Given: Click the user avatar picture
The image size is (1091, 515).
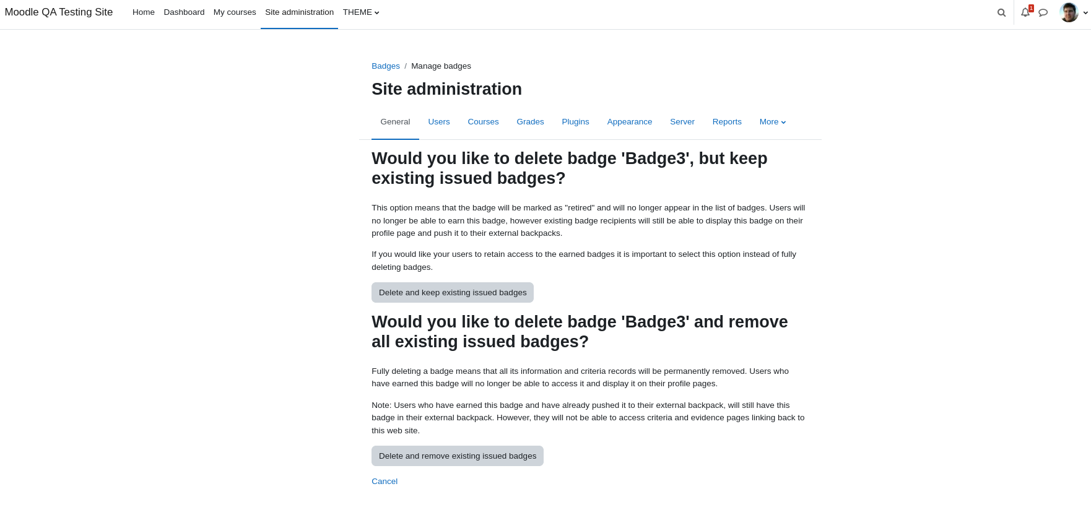Looking at the screenshot, I should pos(1069,12).
